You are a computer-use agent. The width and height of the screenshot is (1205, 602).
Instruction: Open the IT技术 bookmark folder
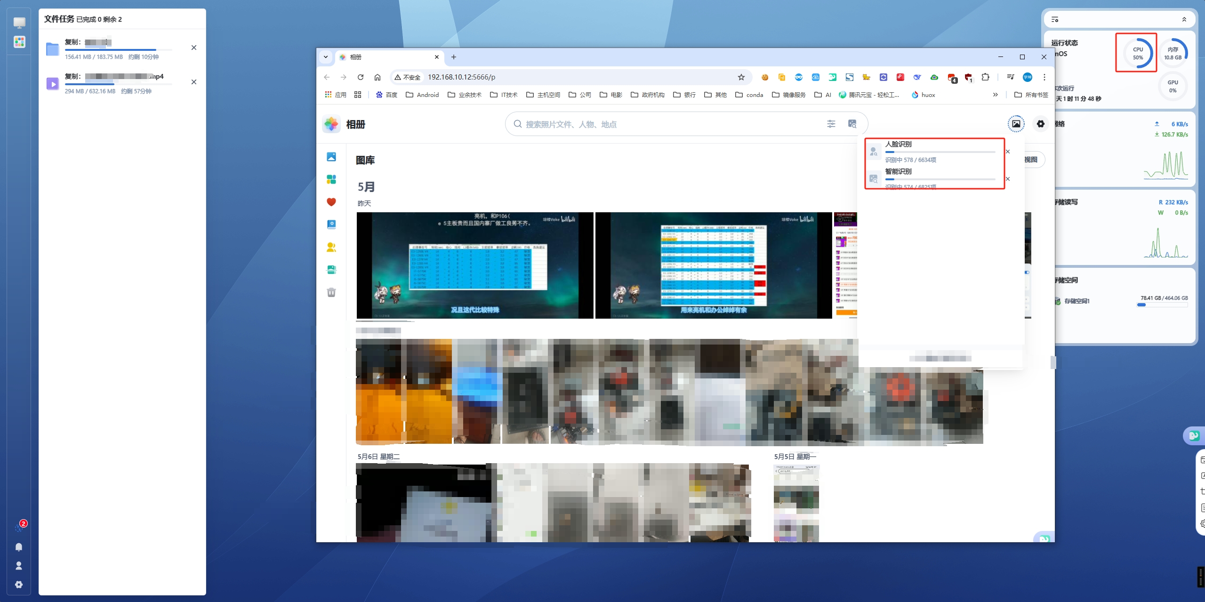[504, 95]
